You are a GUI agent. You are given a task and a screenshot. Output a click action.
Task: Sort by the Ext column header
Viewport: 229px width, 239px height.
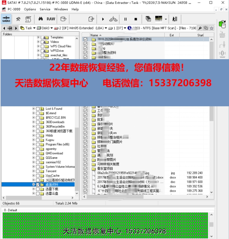click(x=172, y=35)
